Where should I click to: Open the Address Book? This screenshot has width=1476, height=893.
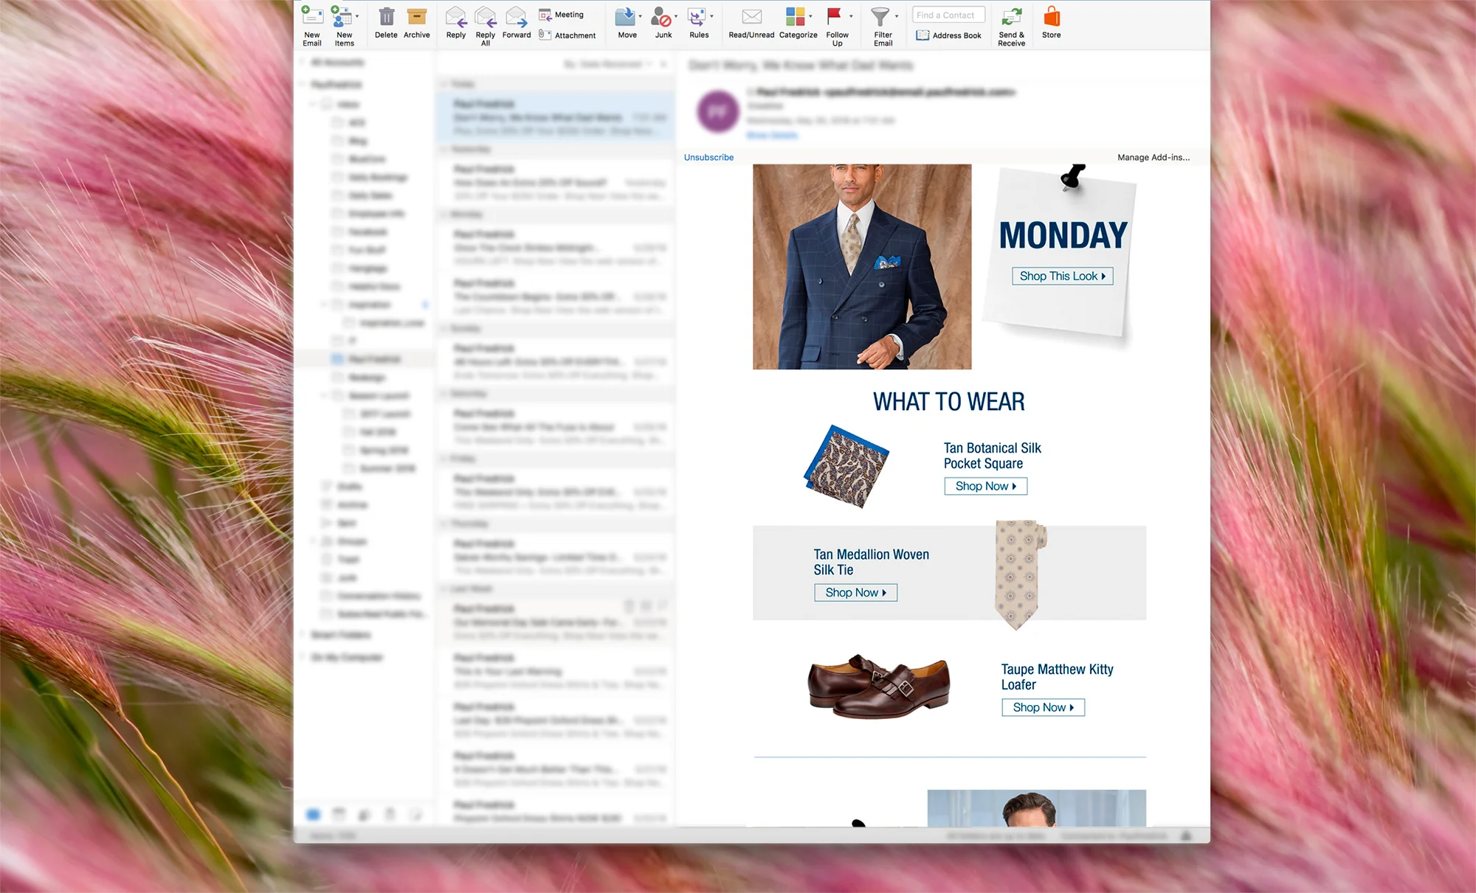[948, 35]
